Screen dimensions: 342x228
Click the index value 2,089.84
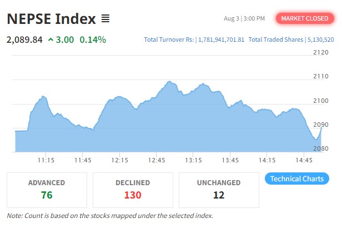24,39
